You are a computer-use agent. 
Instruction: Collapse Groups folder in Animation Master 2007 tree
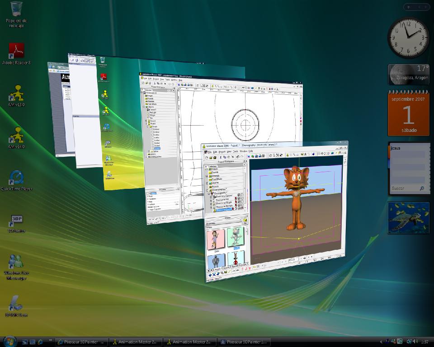tap(148, 127)
